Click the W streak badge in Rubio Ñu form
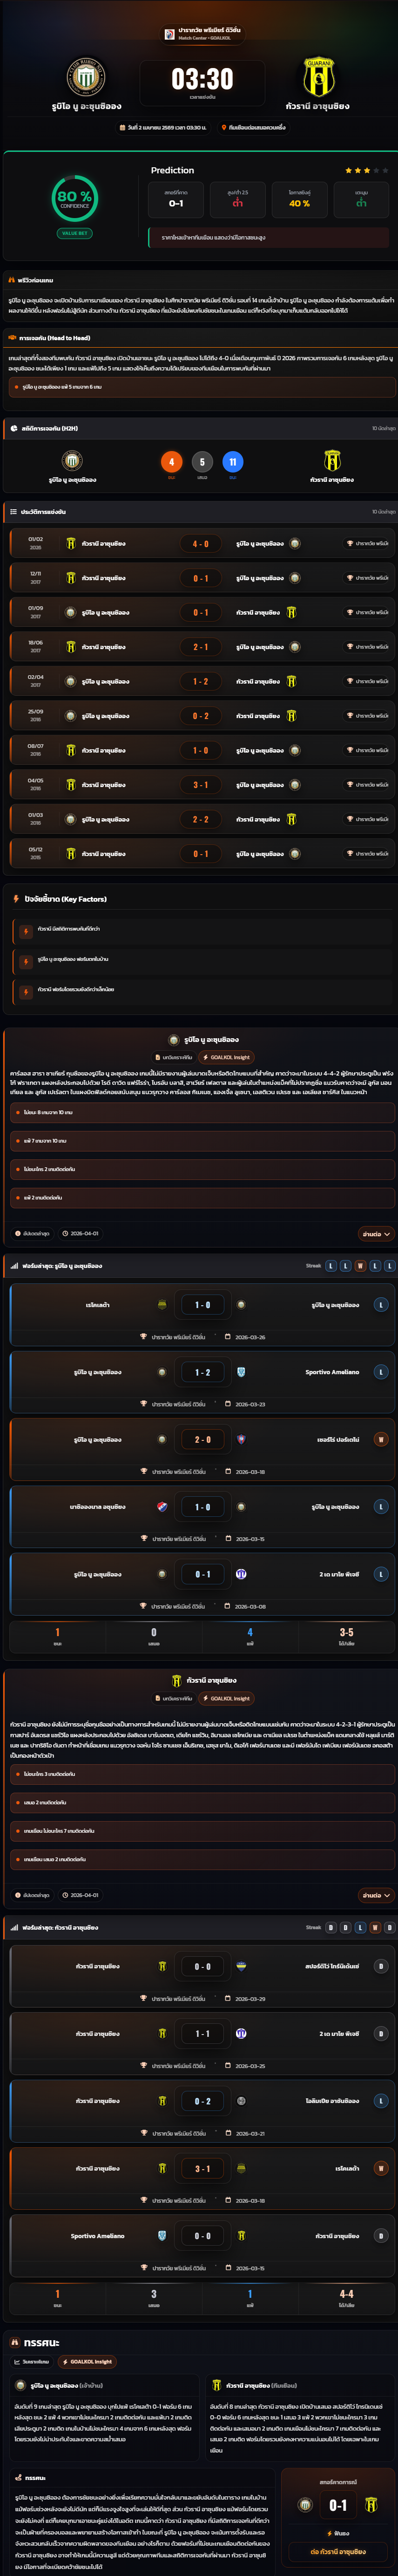The height and width of the screenshot is (2576, 398). click(360, 1266)
